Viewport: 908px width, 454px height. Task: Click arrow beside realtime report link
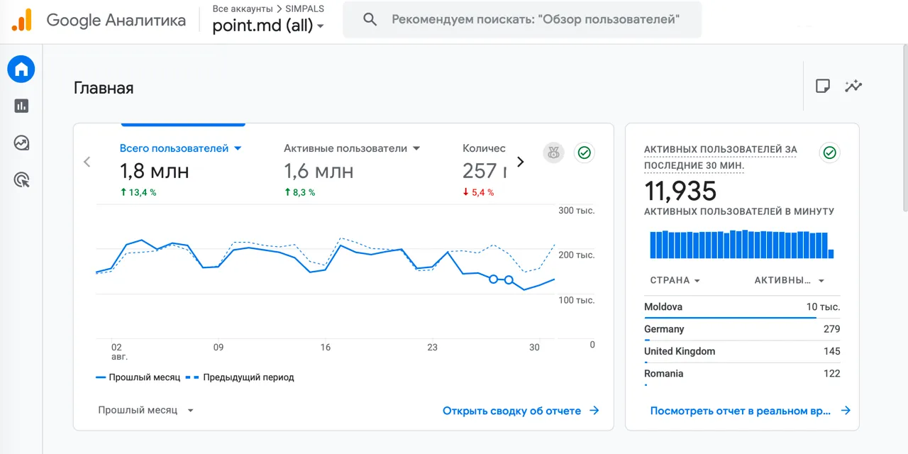pyautogui.click(x=845, y=411)
